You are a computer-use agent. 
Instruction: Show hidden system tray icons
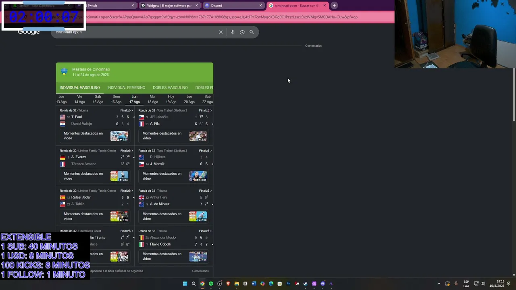(x=439, y=284)
